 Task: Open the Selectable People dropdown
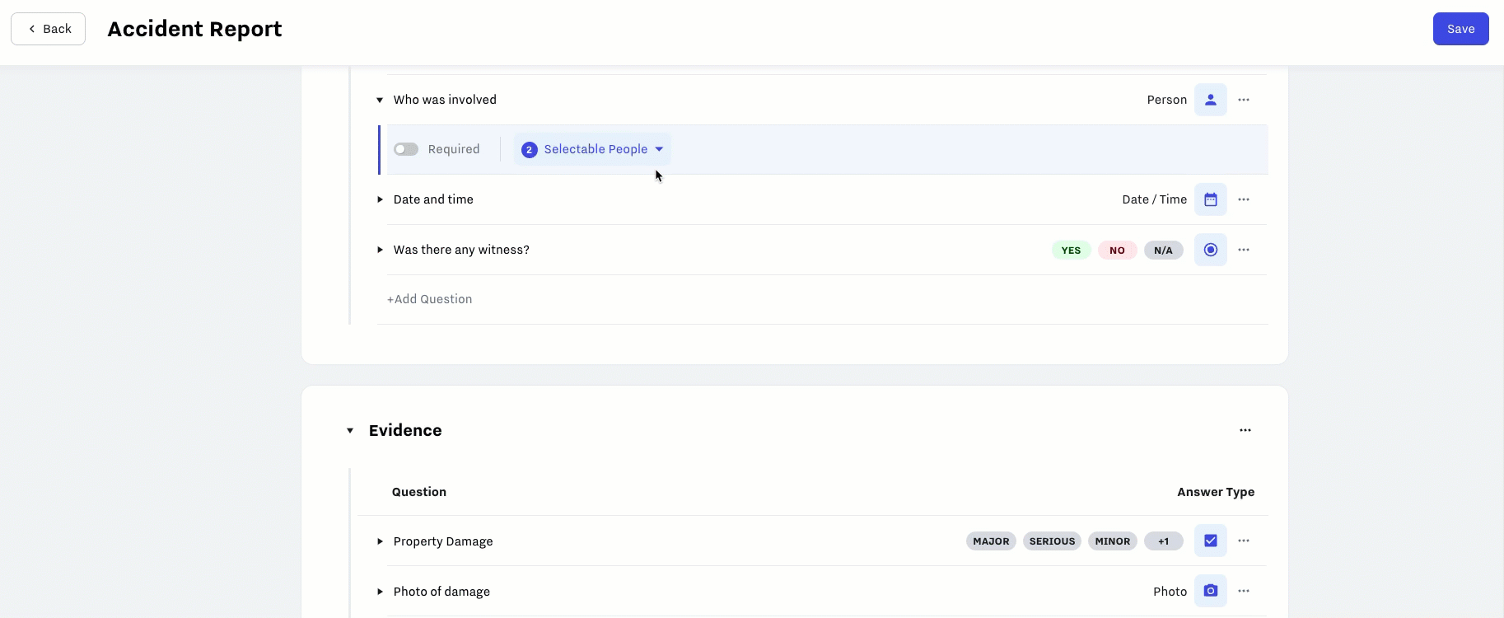593,149
